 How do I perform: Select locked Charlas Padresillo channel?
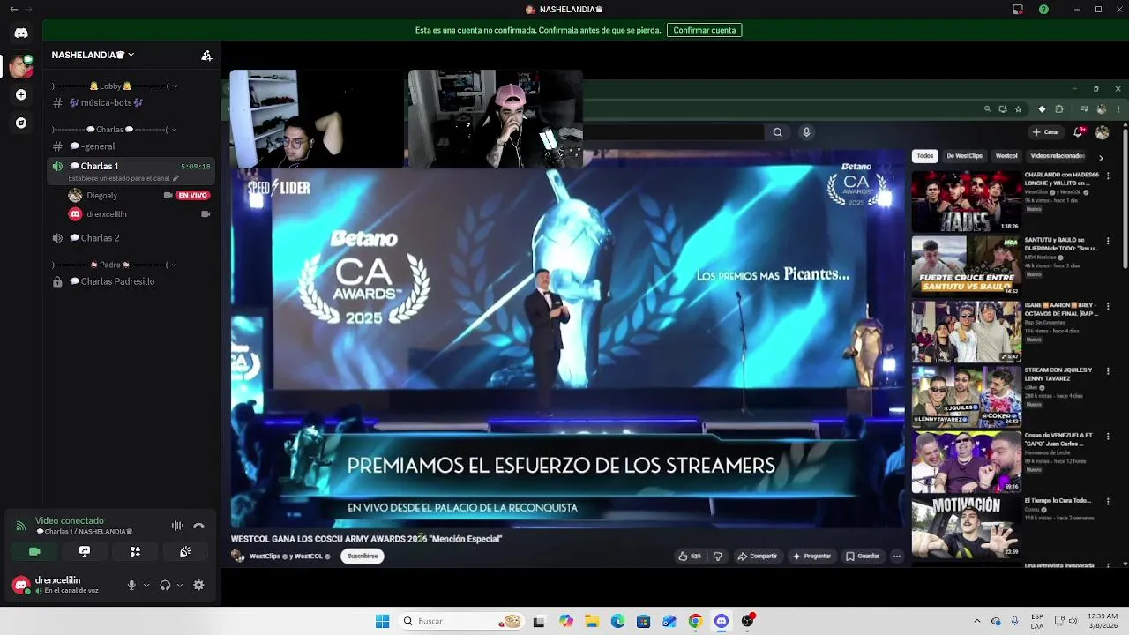point(132,281)
